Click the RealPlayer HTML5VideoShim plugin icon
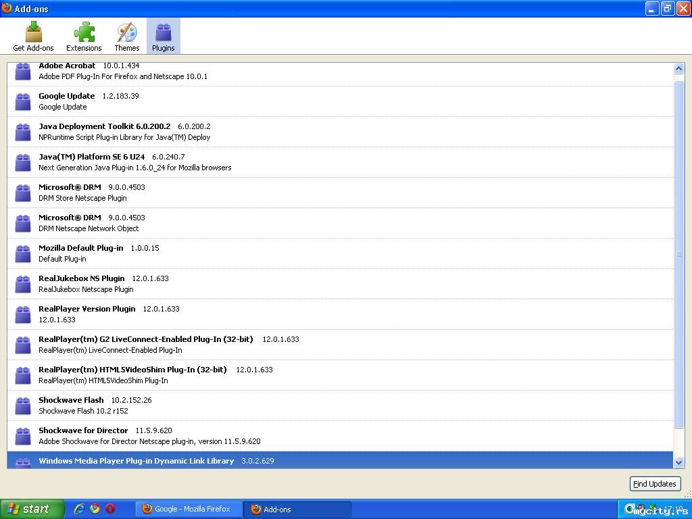The height and width of the screenshot is (519, 692). point(23,376)
